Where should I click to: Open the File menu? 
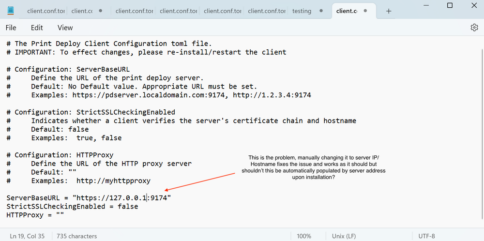click(x=11, y=28)
